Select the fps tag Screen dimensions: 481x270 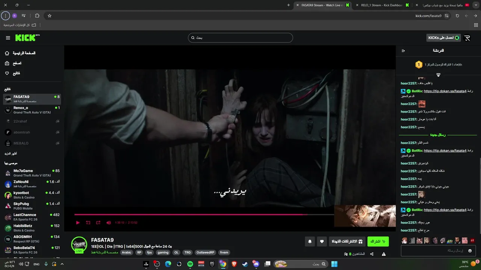coord(150,252)
